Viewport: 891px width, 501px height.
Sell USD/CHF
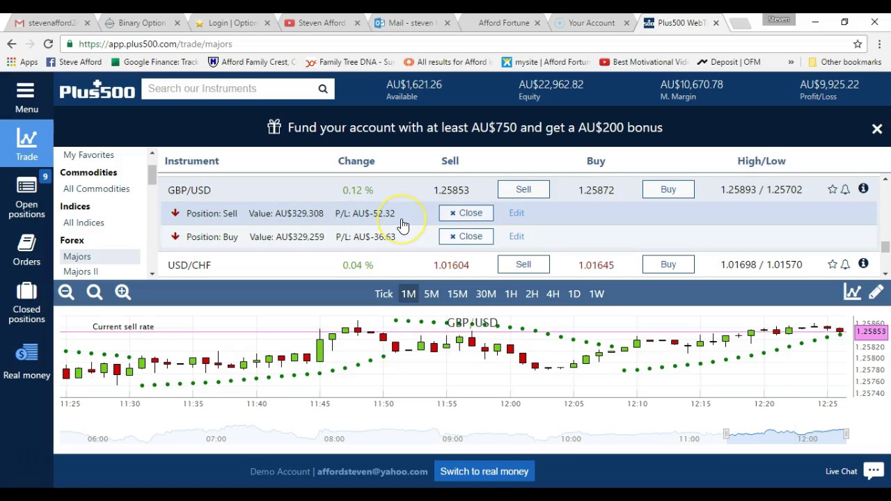point(523,264)
